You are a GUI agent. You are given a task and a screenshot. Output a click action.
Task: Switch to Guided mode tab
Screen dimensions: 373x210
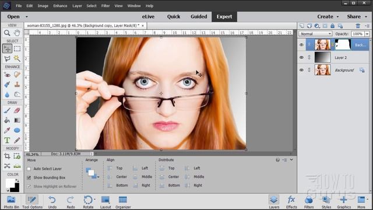(199, 17)
